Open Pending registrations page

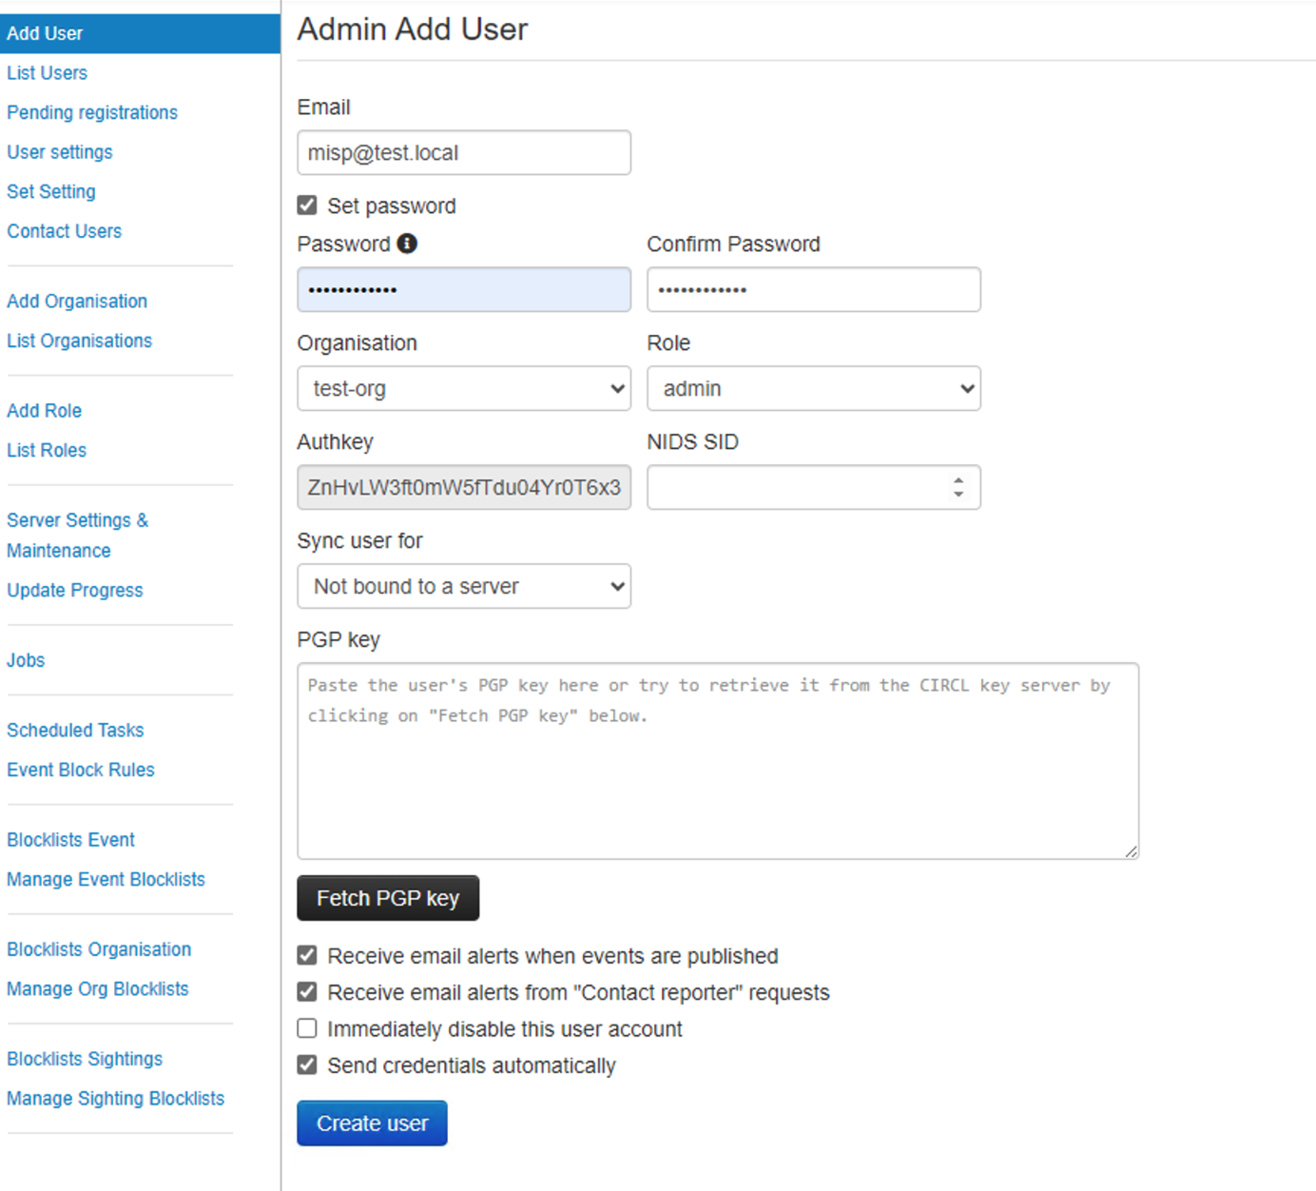pos(92,112)
